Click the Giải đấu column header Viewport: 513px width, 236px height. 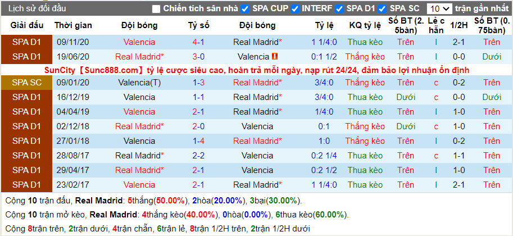(x=26, y=25)
